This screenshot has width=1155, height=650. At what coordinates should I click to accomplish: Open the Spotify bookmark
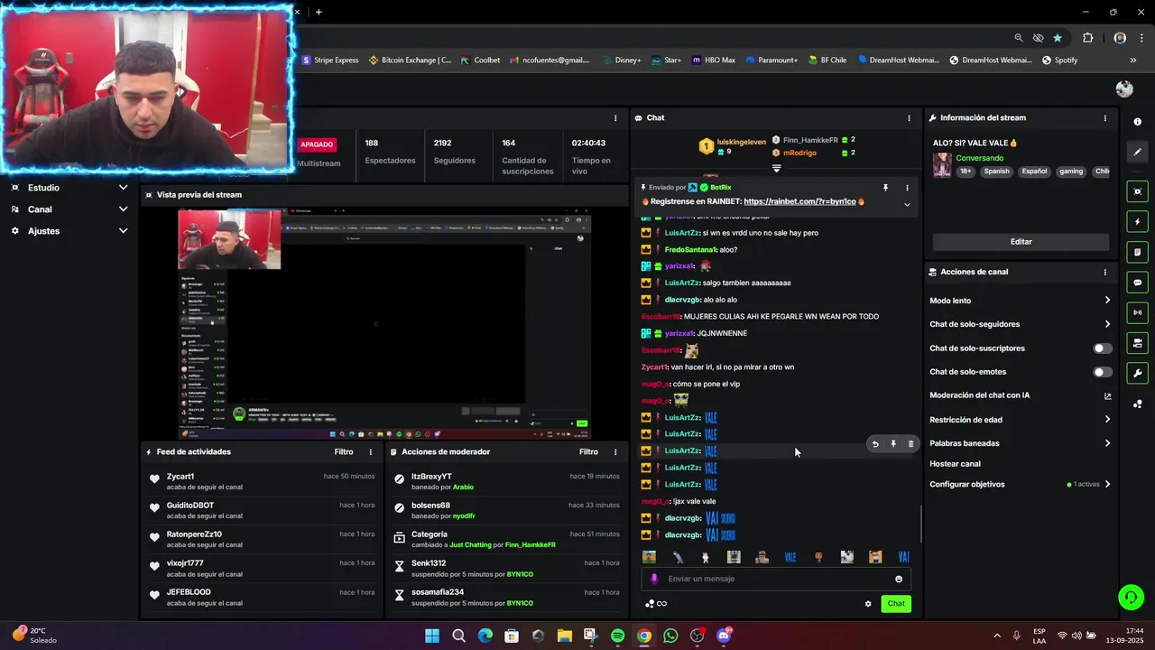pos(1060,60)
